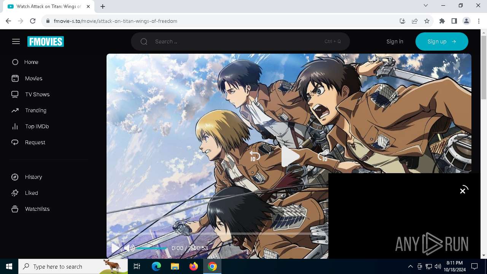
Task: Click the Request chat bubble icon
Action: [x=15, y=142]
